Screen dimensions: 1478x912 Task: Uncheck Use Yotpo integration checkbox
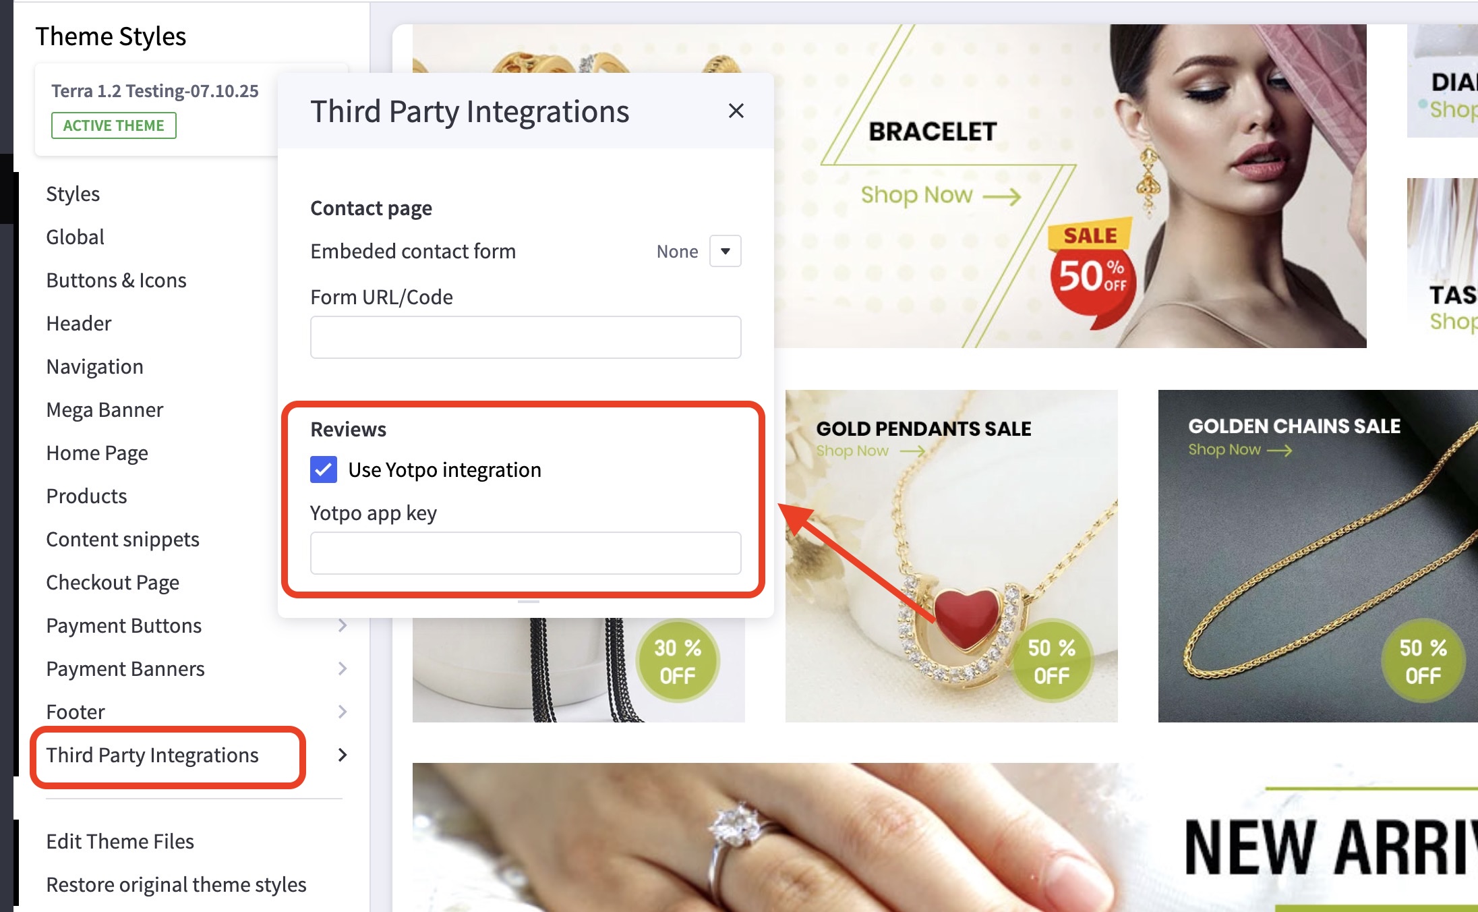pyautogui.click(x=324, y=469)
